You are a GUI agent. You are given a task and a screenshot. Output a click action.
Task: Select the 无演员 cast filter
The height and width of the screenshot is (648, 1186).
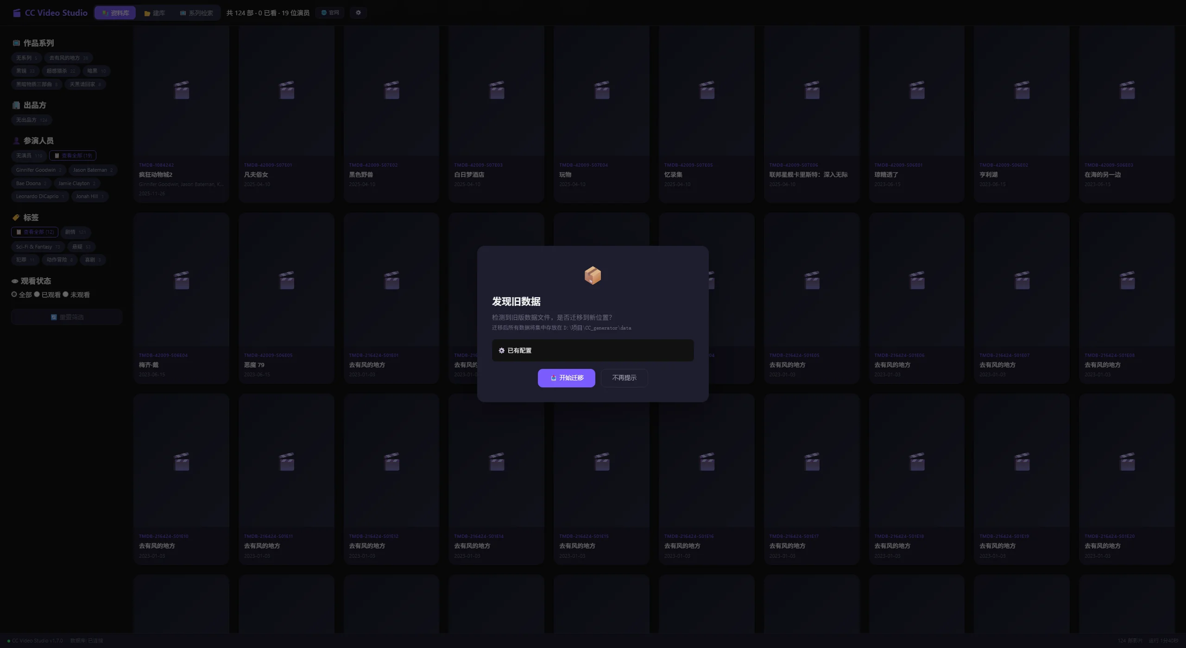pos(29,156)
